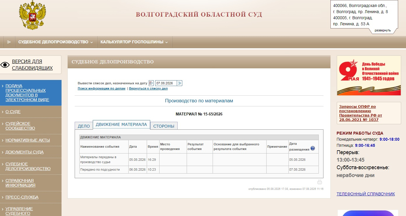Image resolution: width=406 pixels, height=216 pixels.
Task: Click the printer icon below the table
Action: (320, 182)
